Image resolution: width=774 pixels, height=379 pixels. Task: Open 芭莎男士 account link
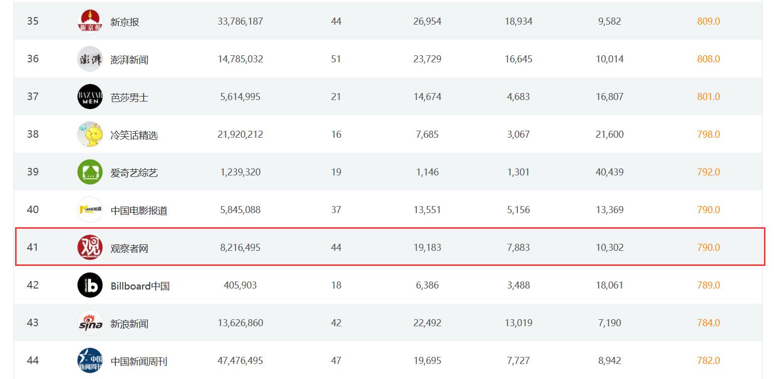point(129,98)
